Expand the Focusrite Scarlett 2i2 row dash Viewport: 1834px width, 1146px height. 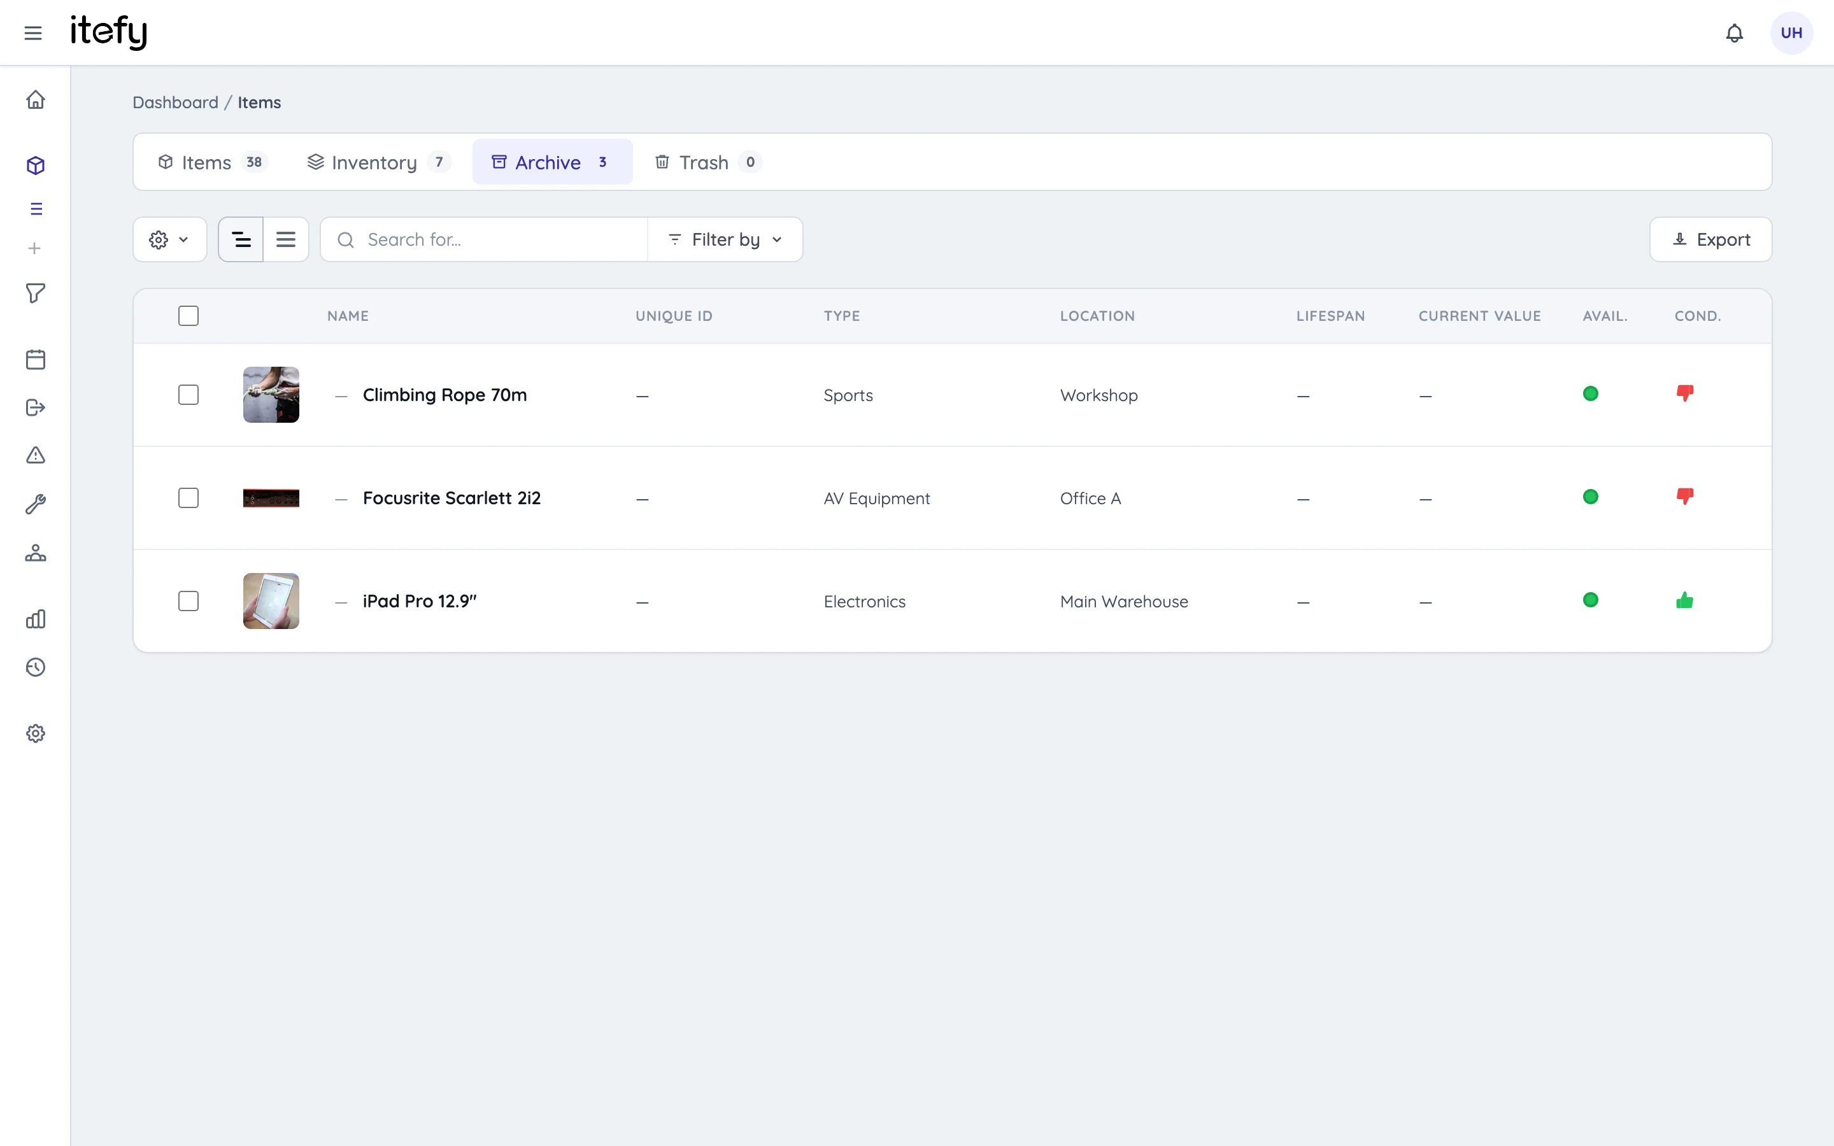coord(341,499)
